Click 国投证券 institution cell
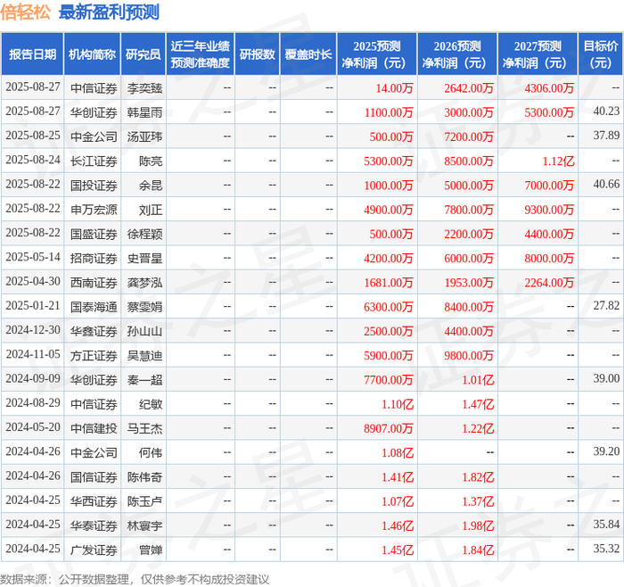 (94, 186)
